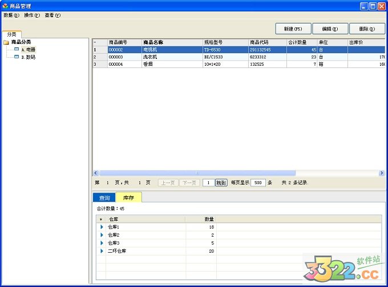Click the TD-6530 model cell
The image size is (388, 287).
click(225, 50)
